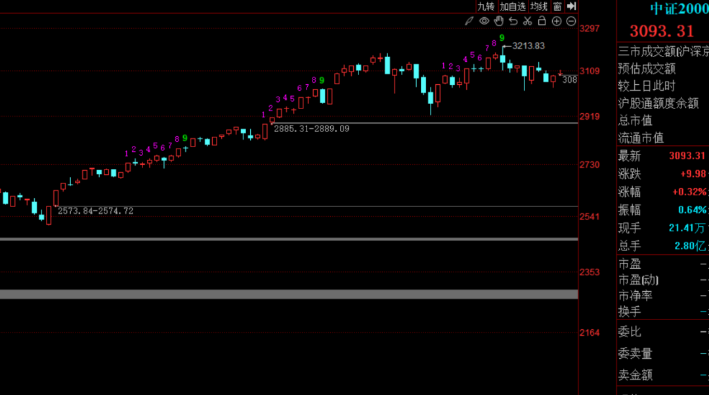709x395 pixels.
Task: Click the 2885.31-2889.09 gap label
Action: click(311, 129)
